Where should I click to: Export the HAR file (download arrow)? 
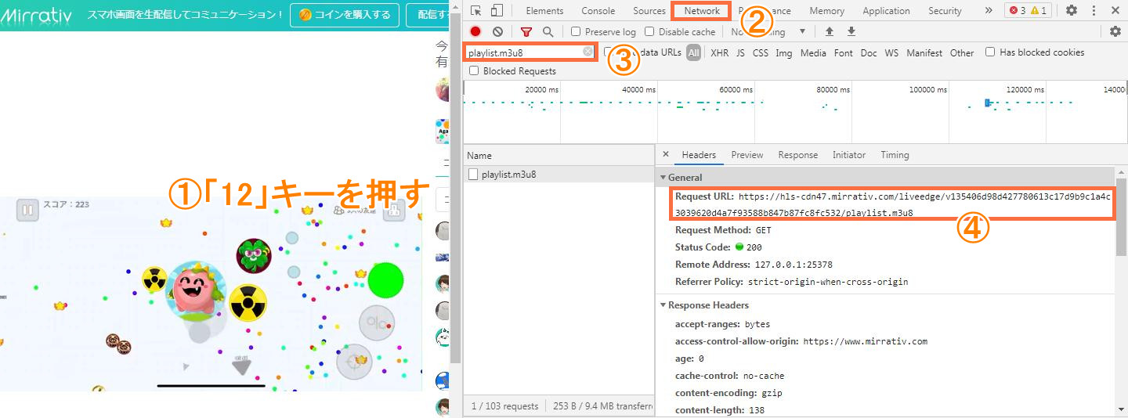851,32
